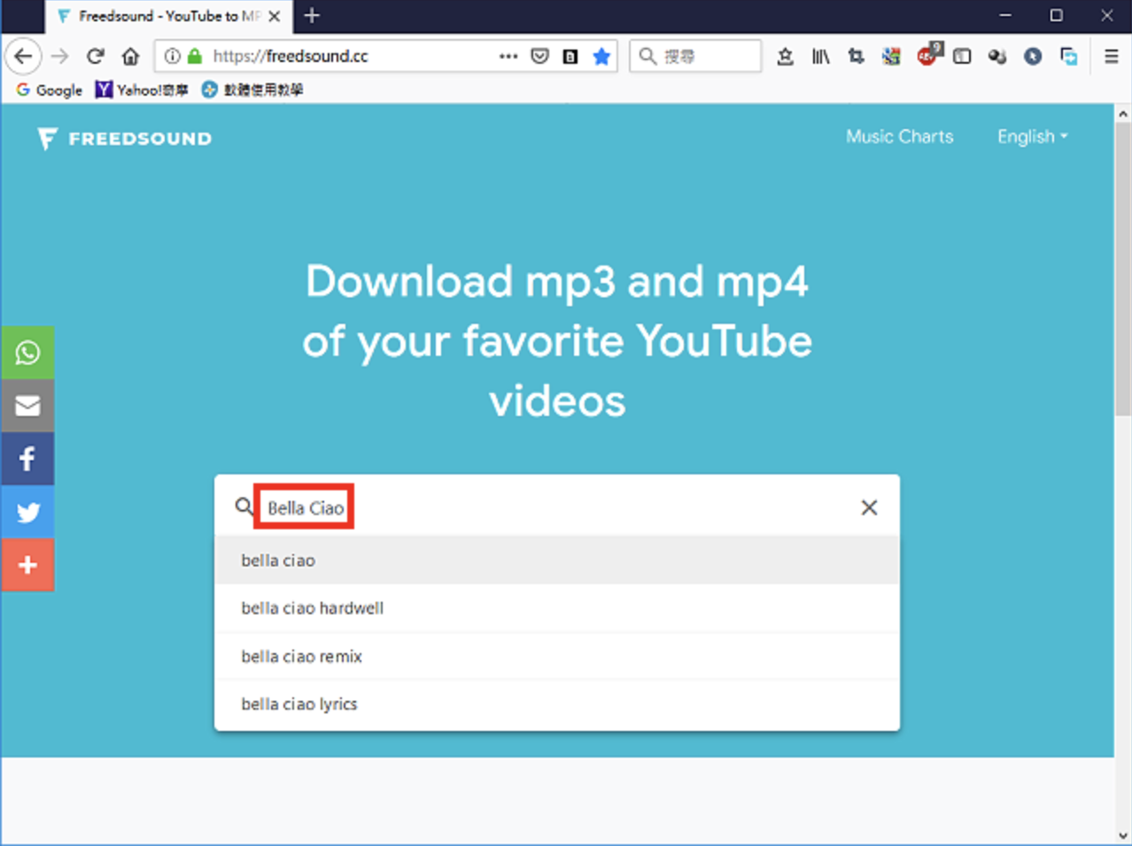Screen dimensions: 1132x846
Task: Save page to Pocket
Action: [539, 57]
